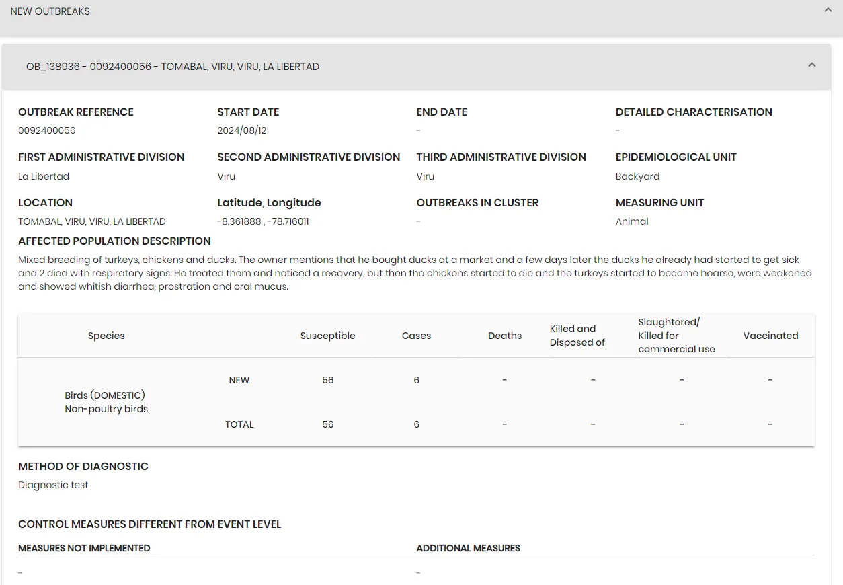Click the Cases column header
The image size is (843, 585).
point(417,336)
